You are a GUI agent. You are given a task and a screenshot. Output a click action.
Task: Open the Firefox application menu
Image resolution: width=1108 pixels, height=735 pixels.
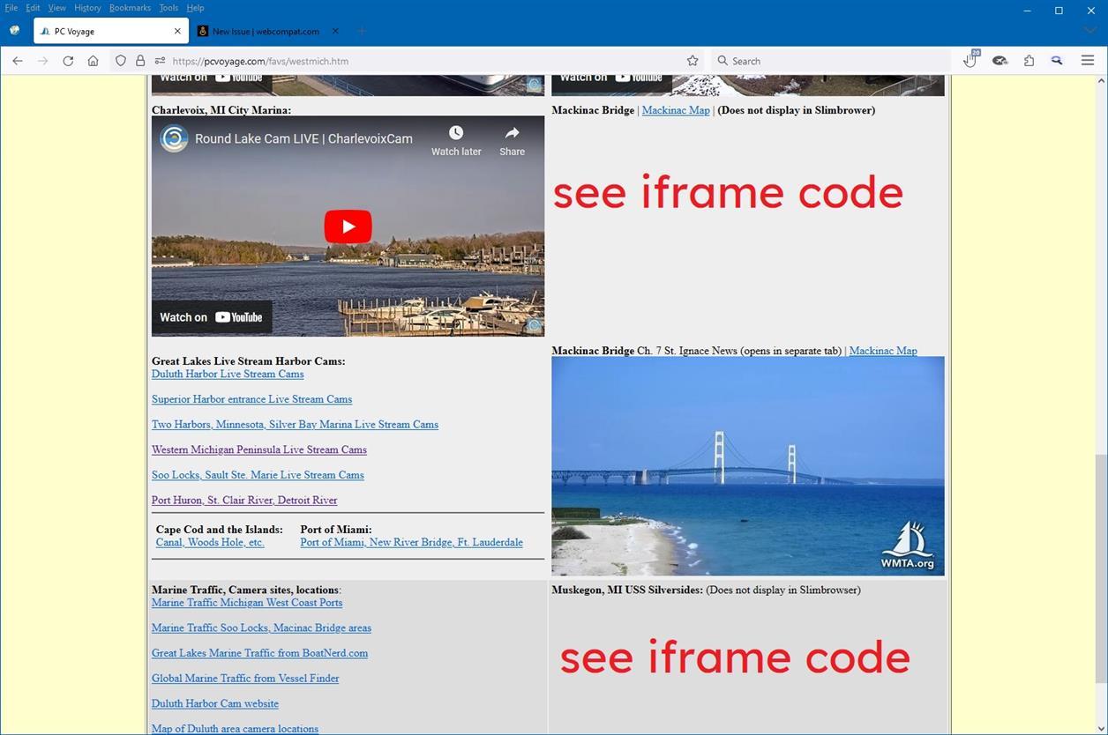pyautogui.click(x=1087, y=60)
